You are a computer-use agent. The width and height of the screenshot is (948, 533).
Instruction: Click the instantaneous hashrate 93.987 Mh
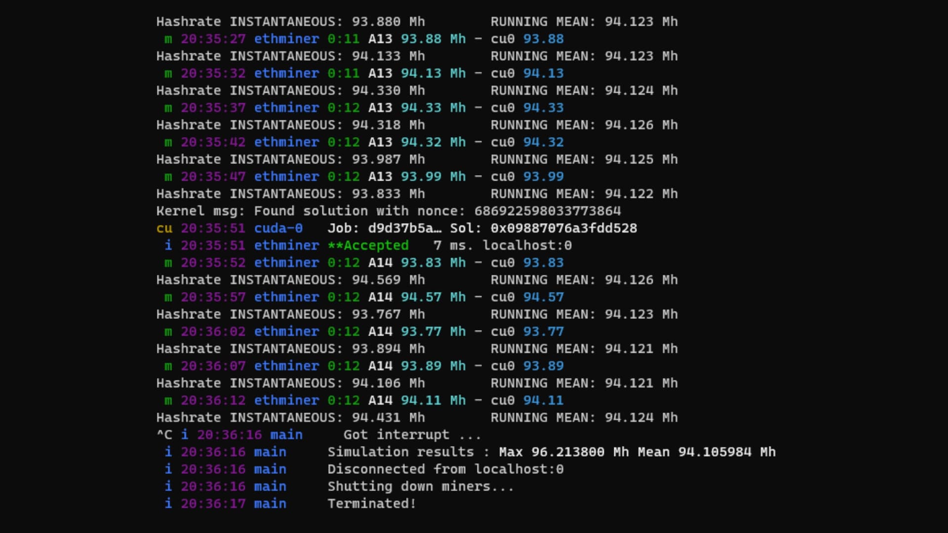[x=389, y=159]
